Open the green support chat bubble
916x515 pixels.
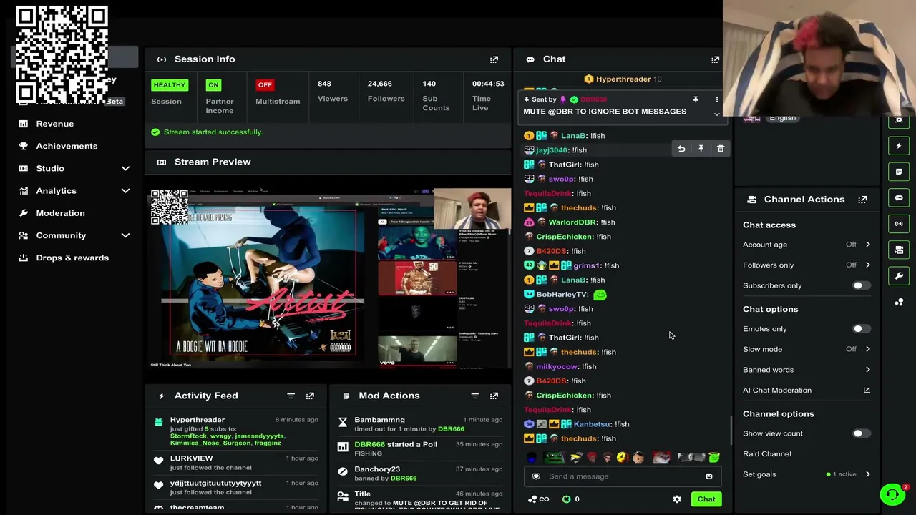tap(892, 494)
